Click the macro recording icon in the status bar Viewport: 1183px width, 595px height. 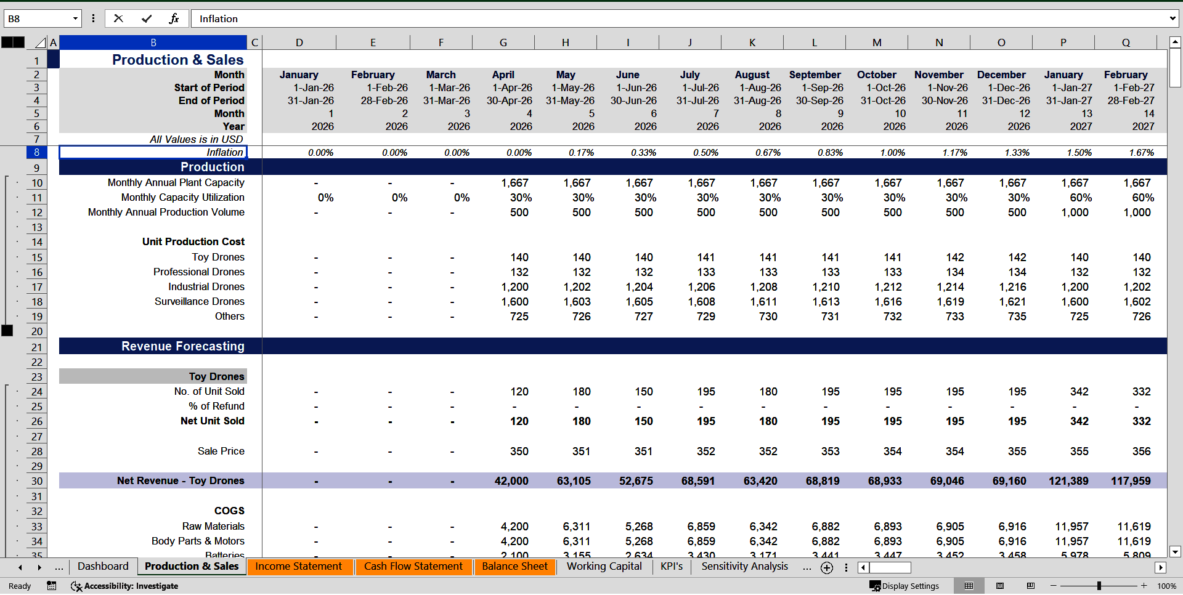[52, 586]
